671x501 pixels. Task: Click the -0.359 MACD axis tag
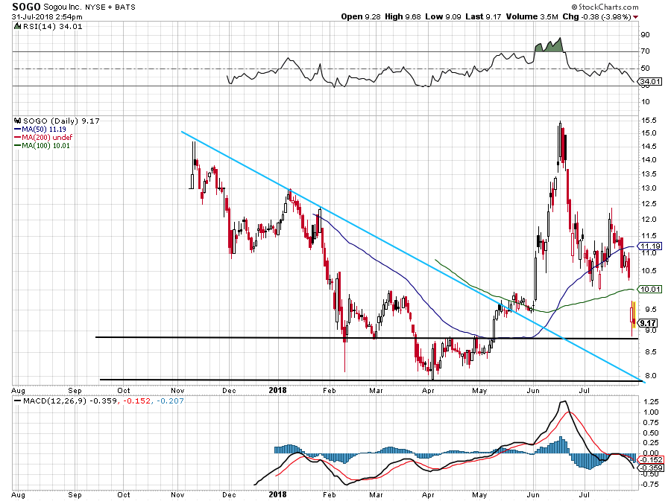point(651,468)
